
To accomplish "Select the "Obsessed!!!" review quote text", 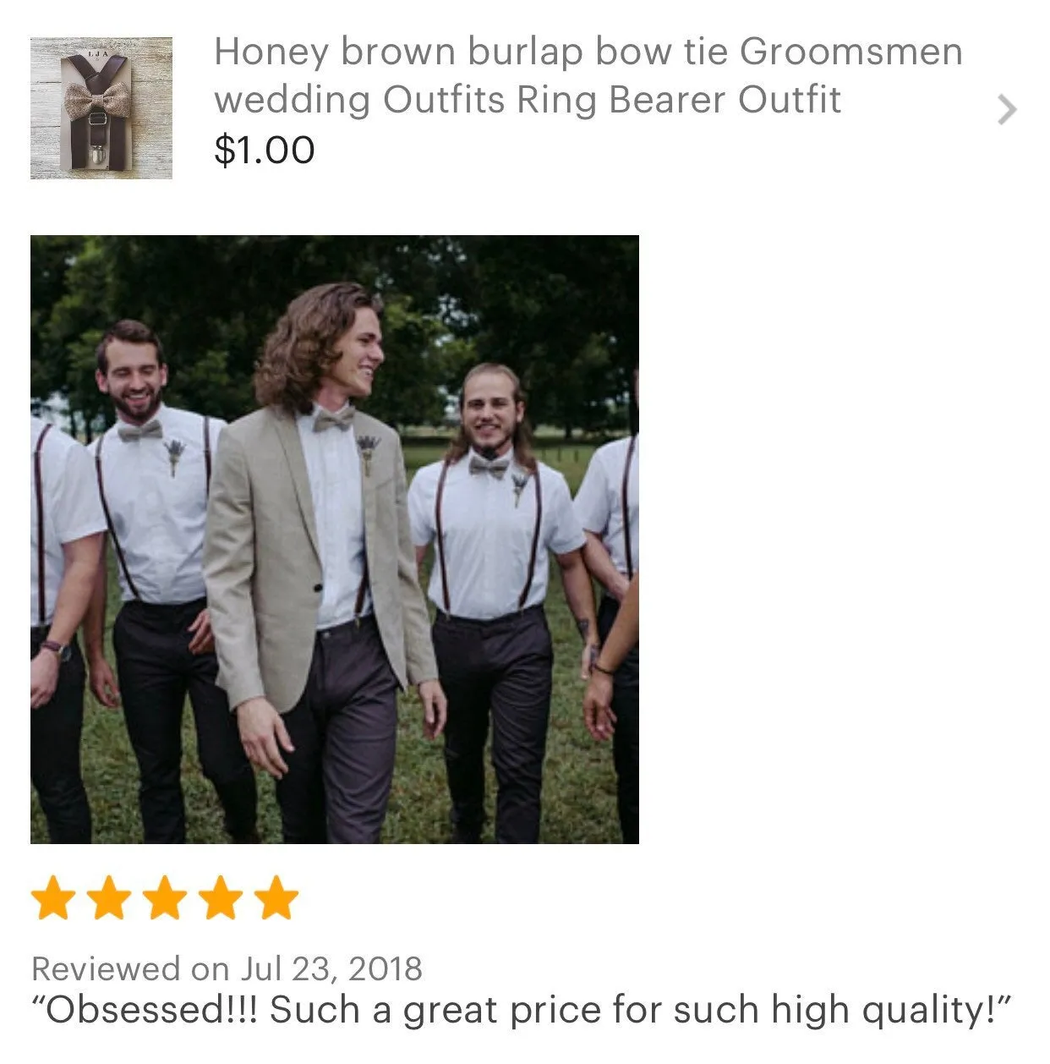I will coord(522,1010).
